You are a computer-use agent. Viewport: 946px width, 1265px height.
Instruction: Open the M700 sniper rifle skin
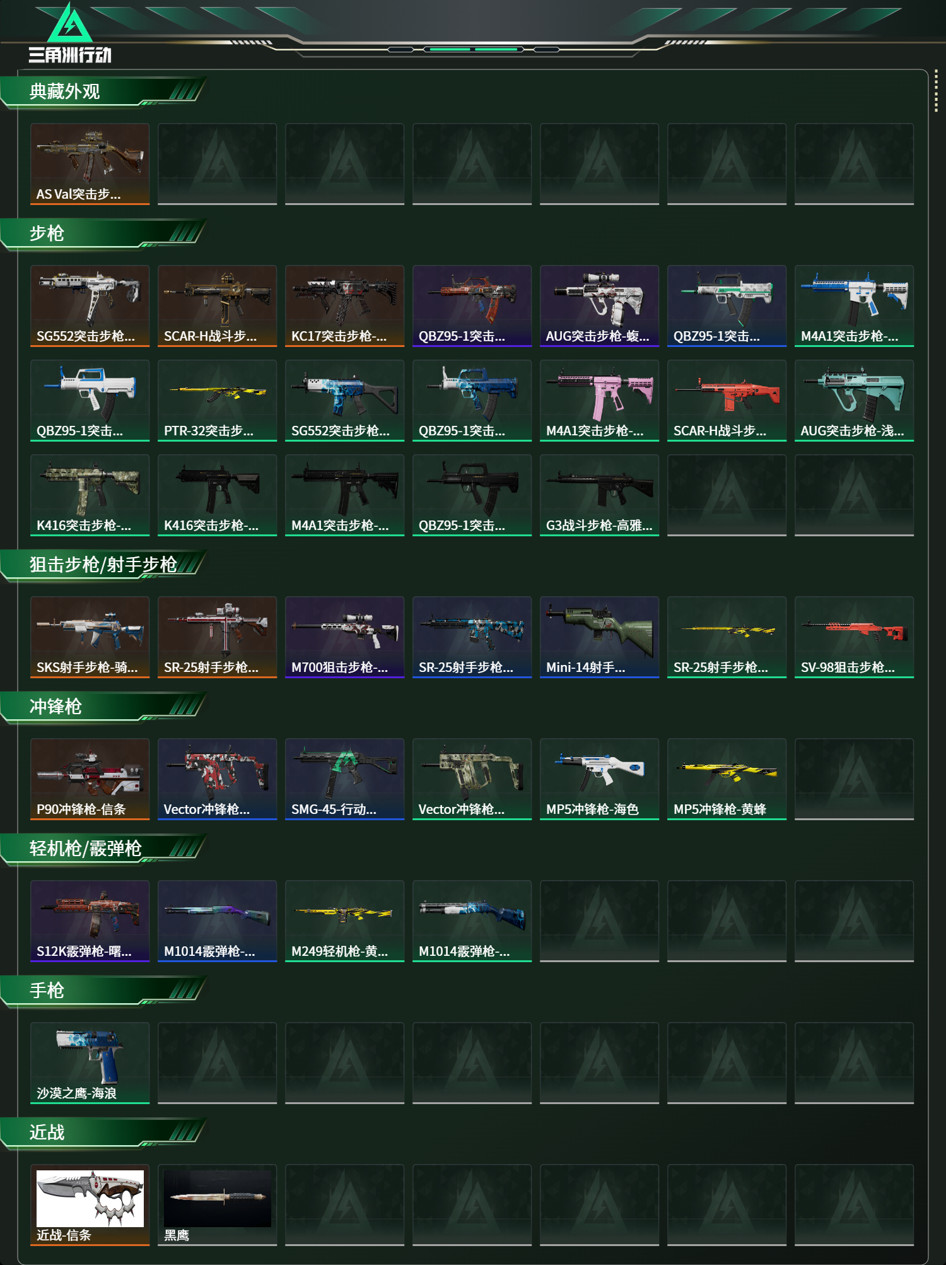[x=344, y=637]
